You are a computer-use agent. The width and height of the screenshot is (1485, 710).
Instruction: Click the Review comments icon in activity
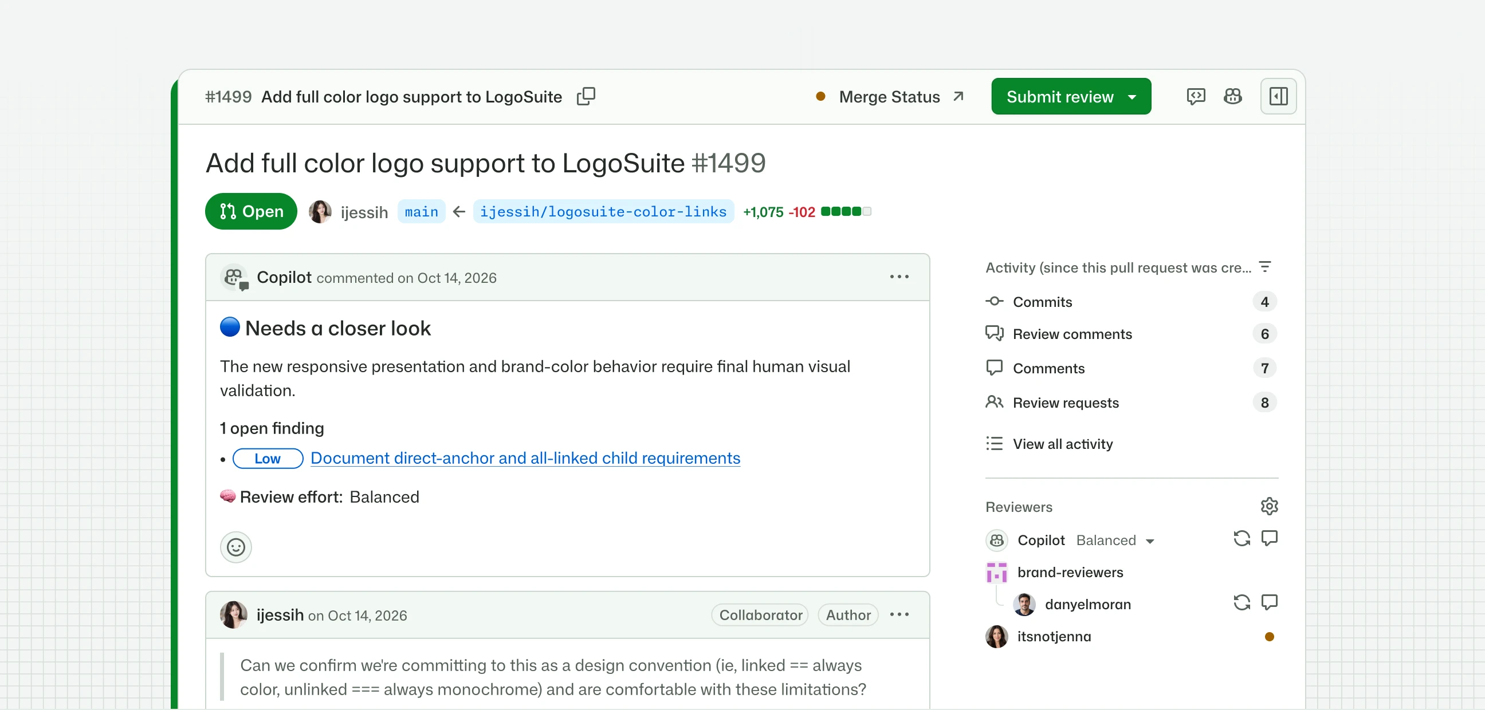(995, 333)
